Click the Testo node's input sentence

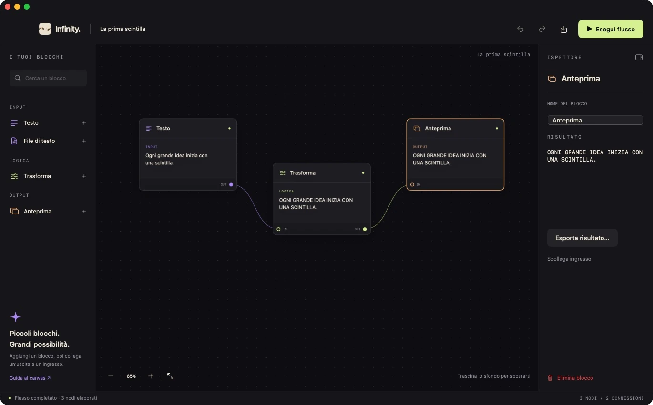176,159
